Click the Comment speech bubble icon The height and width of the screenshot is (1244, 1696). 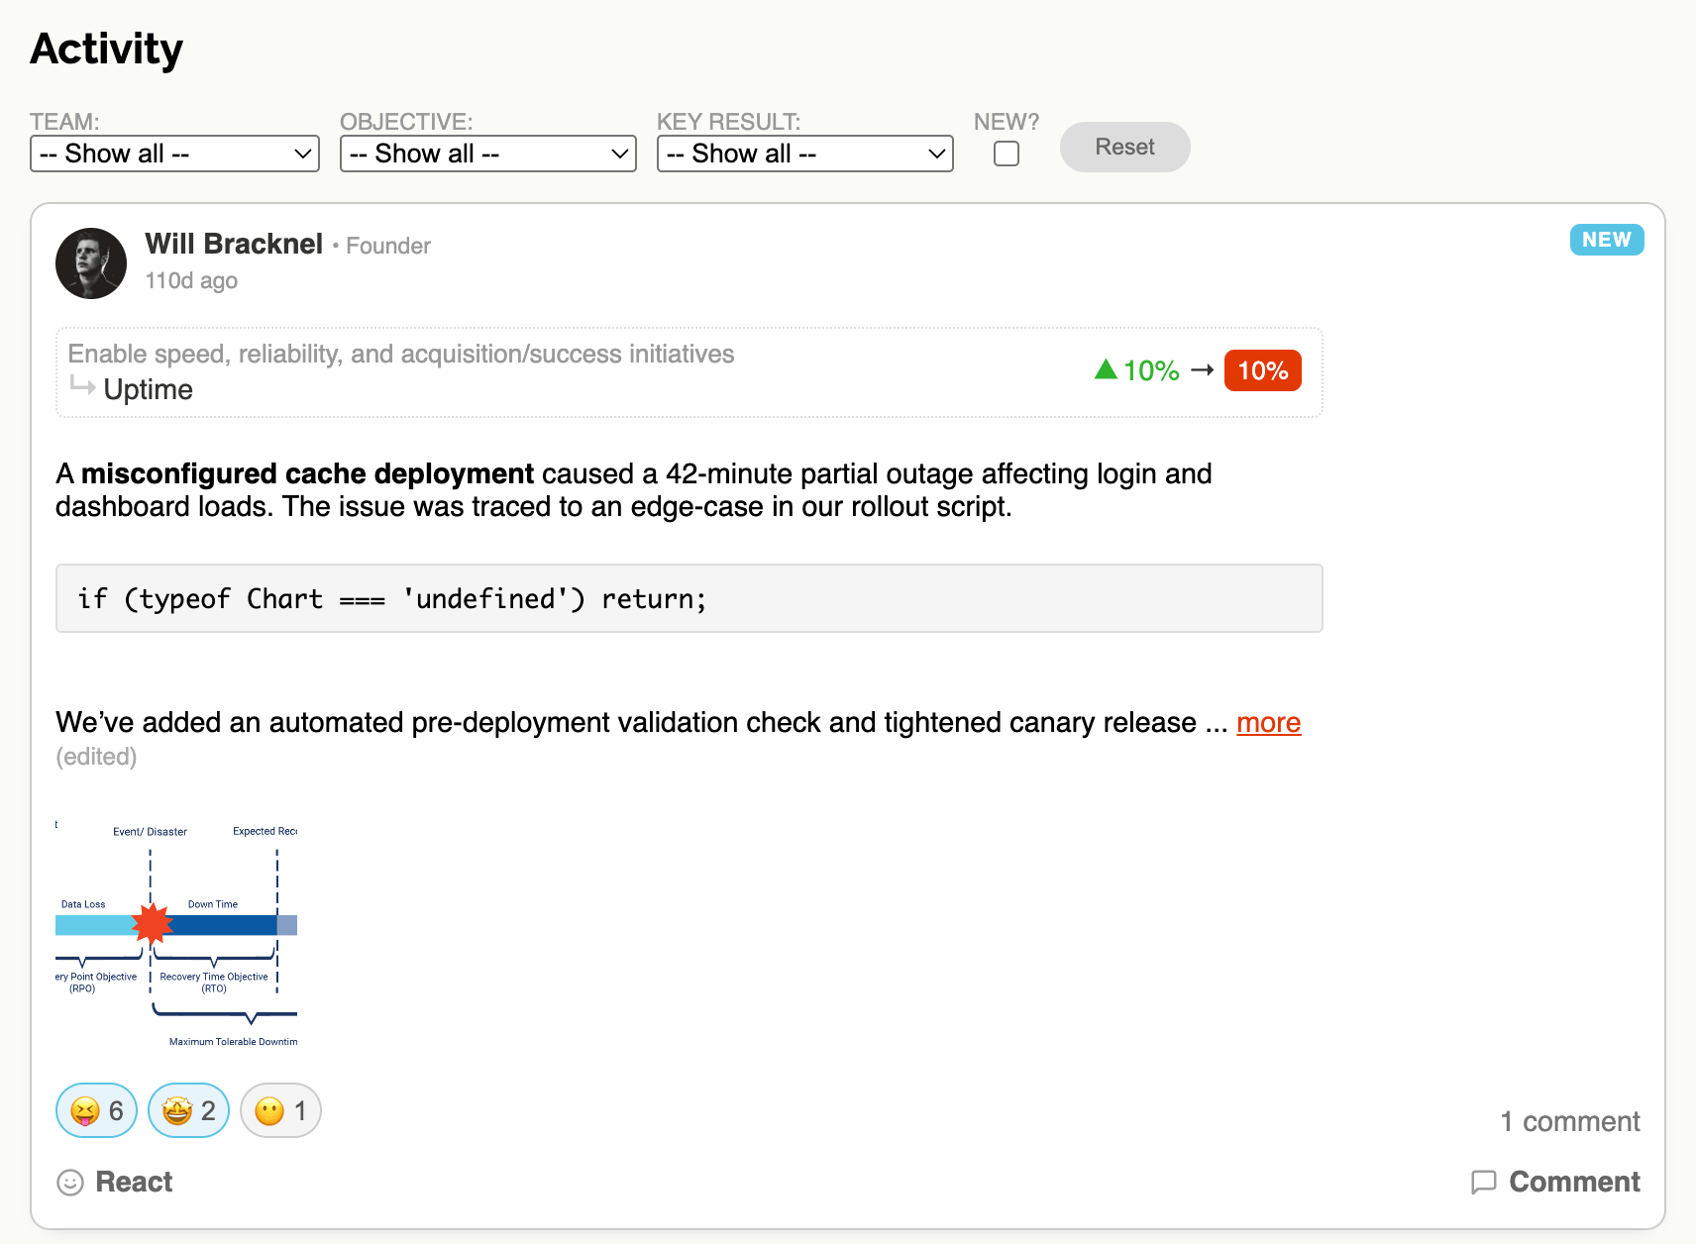pyautogui.click(x=1483, y=1182)
